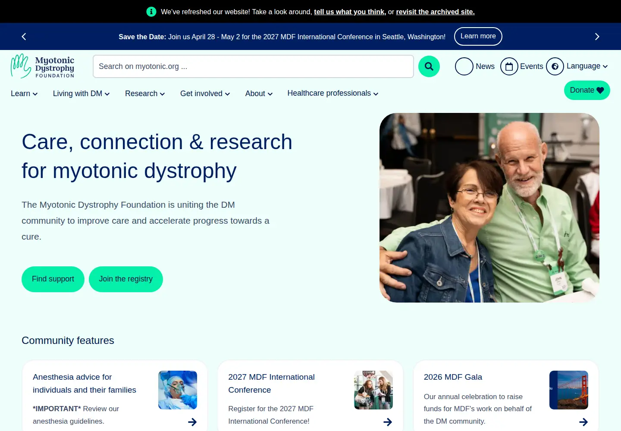Viewport: 621px width, 431px height.
Task: Click the anesthesia mask thumbnail
Action: tap(178, 390)
